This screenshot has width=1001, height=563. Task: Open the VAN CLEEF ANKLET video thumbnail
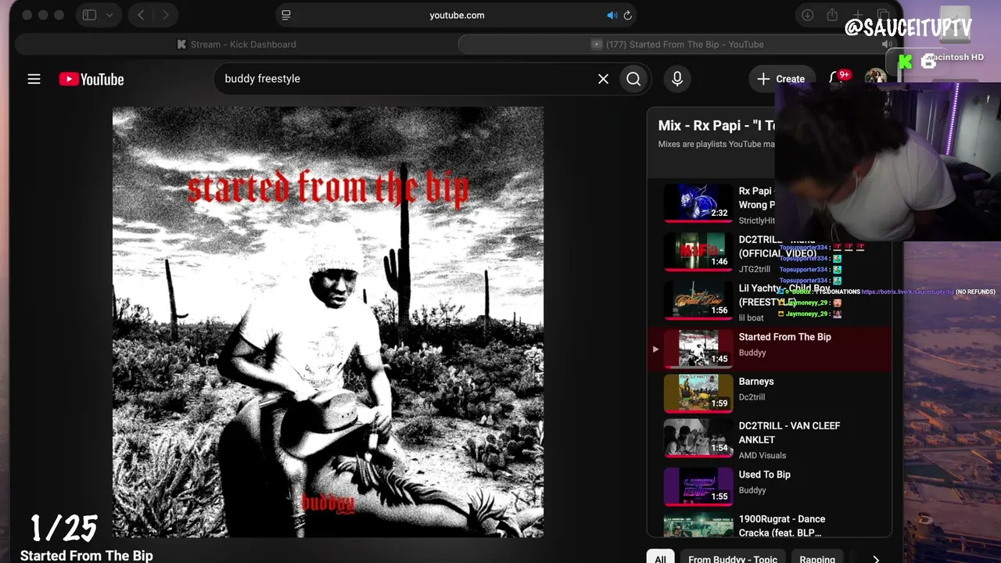coord(698,438)
